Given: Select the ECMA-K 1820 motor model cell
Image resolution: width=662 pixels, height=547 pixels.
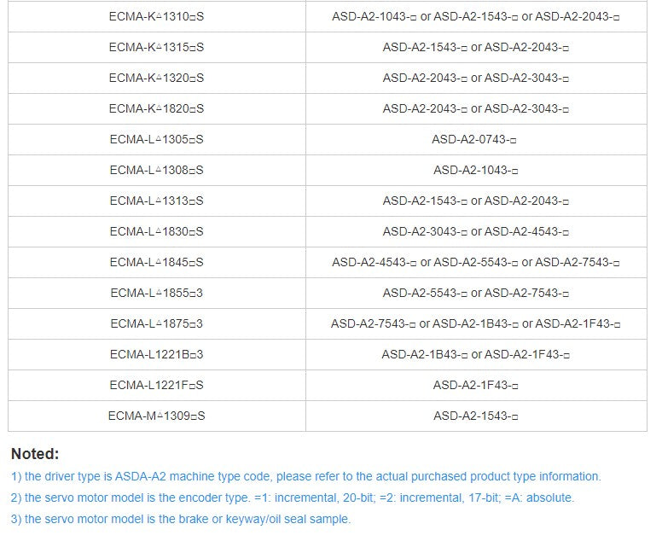Looking at the screenshot, I should 157,108.
